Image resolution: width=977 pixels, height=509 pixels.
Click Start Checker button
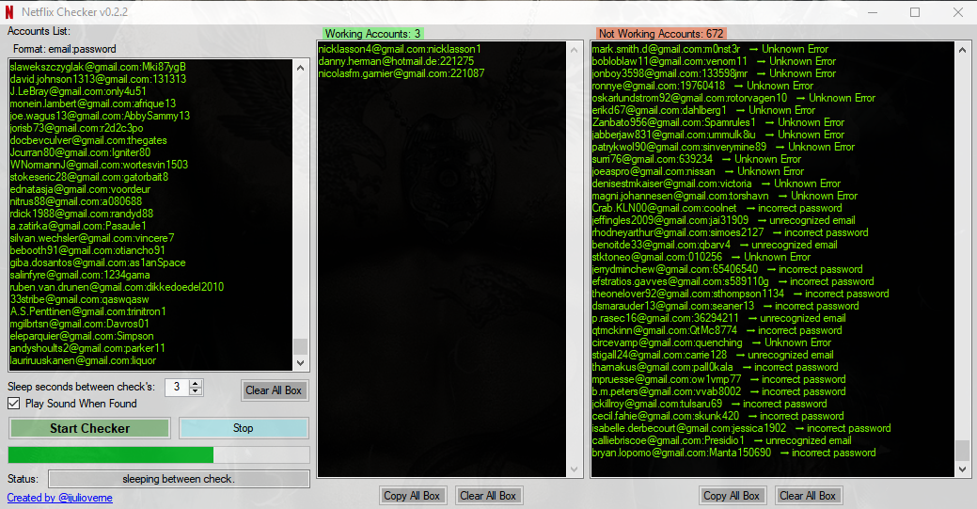point(89,428)
